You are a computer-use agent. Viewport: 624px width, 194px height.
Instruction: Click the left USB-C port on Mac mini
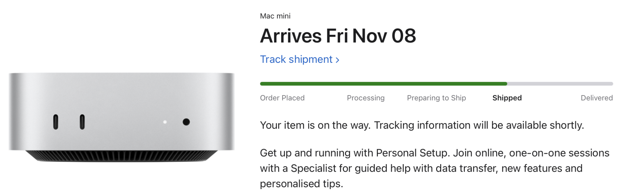coord(56,122)
